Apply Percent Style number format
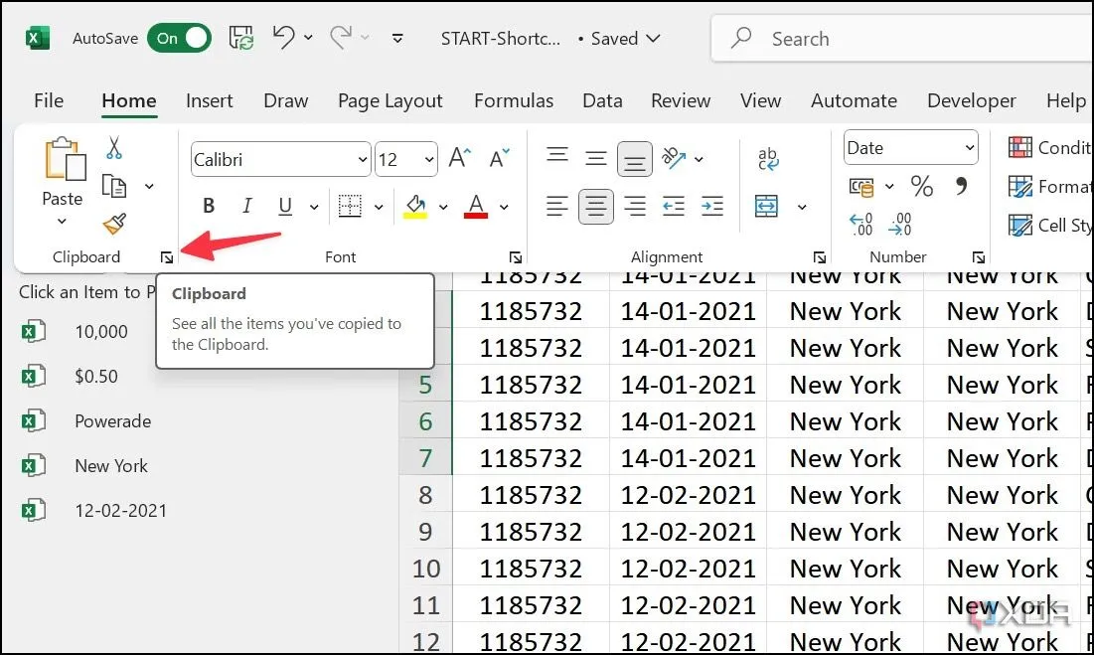 click(x=922, y=187)
